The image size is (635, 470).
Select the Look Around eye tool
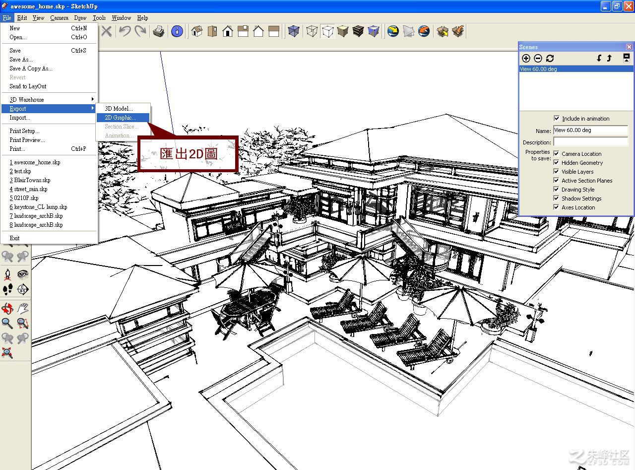tap(23, 274)
